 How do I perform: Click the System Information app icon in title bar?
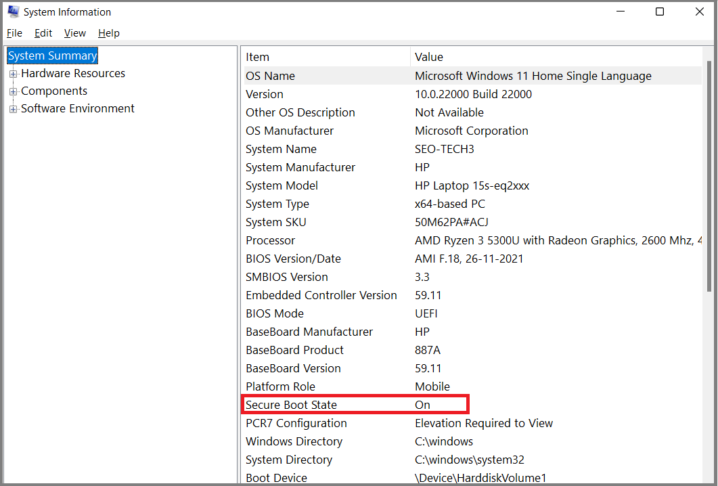[14, 12]
